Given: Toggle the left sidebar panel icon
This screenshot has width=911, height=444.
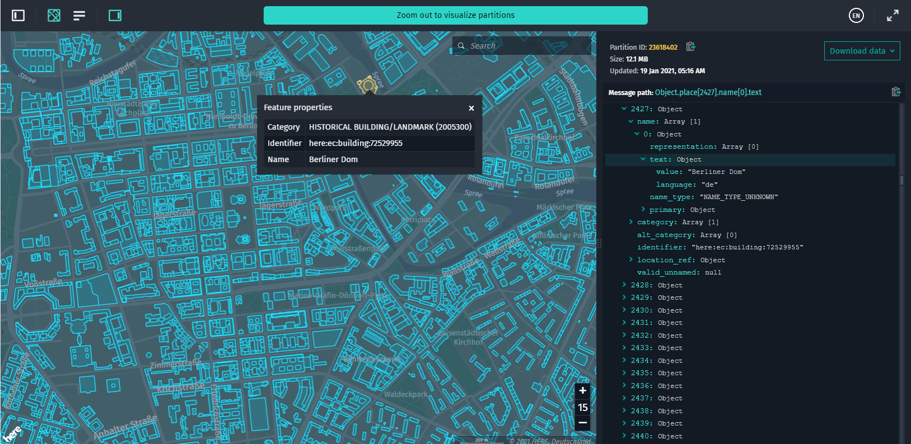Looking at the screenshot, I should pos(18,16).
